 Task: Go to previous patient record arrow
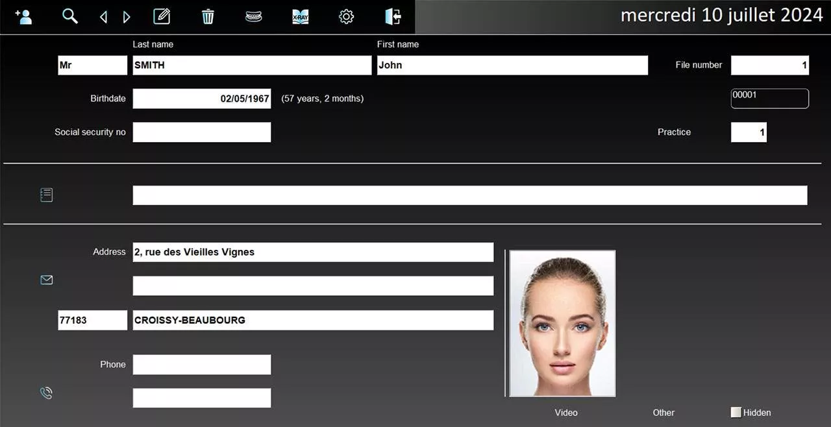tap(104, 18)
